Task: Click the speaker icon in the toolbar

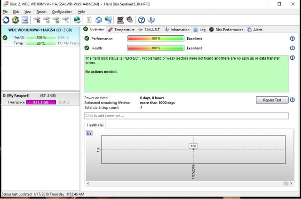Action: point(129,20)
